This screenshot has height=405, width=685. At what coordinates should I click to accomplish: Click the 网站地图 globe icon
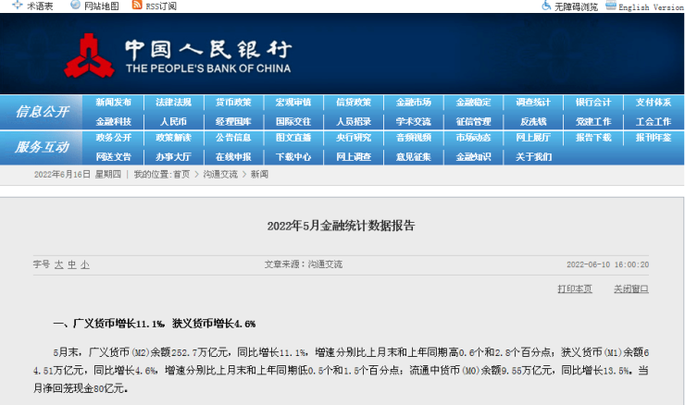tap(75, 5)
